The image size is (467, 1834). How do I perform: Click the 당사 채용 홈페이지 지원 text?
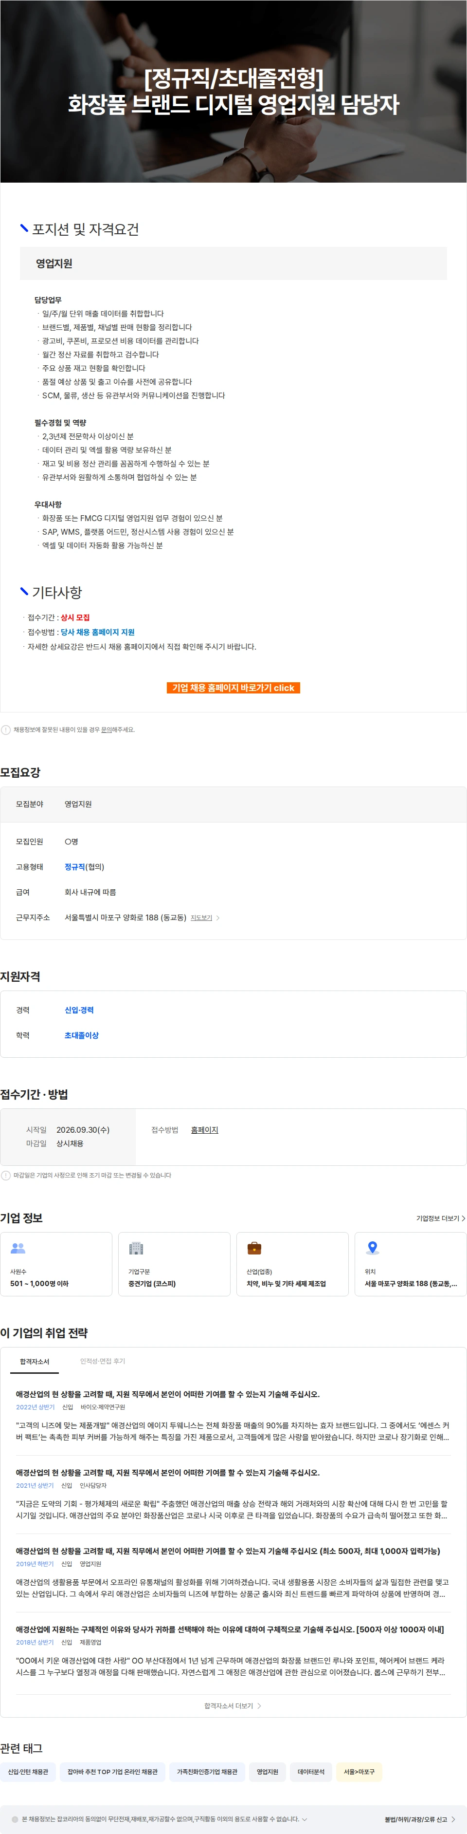[97, 632]
